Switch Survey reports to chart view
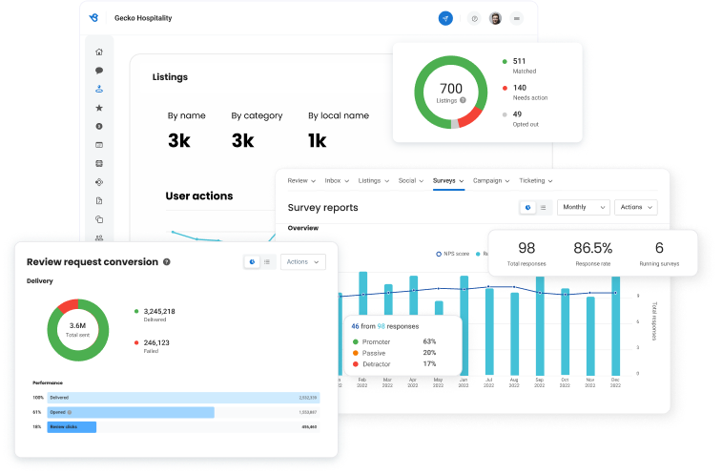This screenshot has height=474, width=722. point(527,207)
